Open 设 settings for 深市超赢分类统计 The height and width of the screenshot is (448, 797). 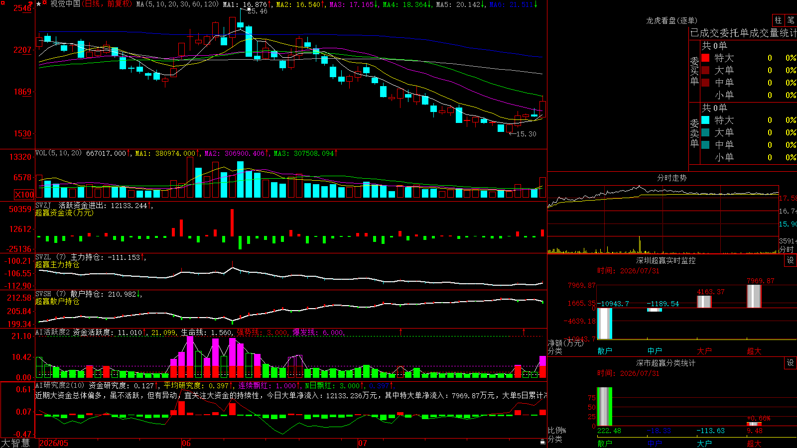click(x=791, y=363)
